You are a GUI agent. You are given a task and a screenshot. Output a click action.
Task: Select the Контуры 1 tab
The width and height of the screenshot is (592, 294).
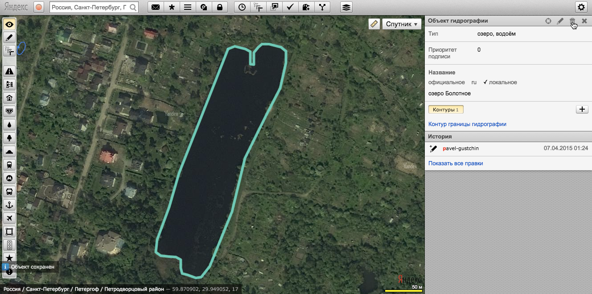446,110
